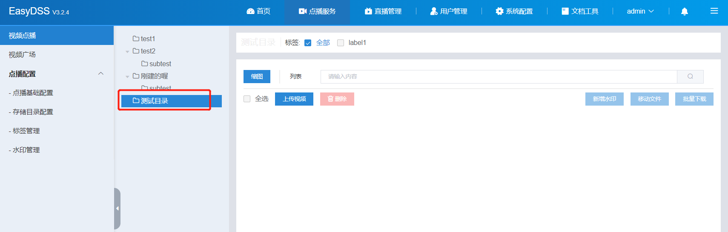Tick the 全选 checkbox

[247, 99]
